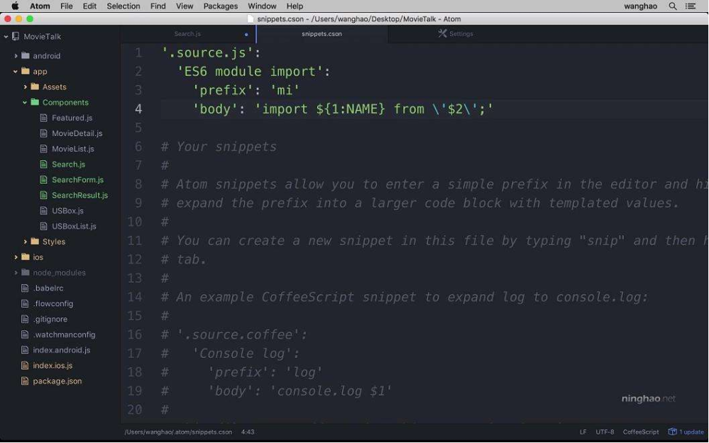Open the Selection menu
709x443 pixels.
coord(123,6)
